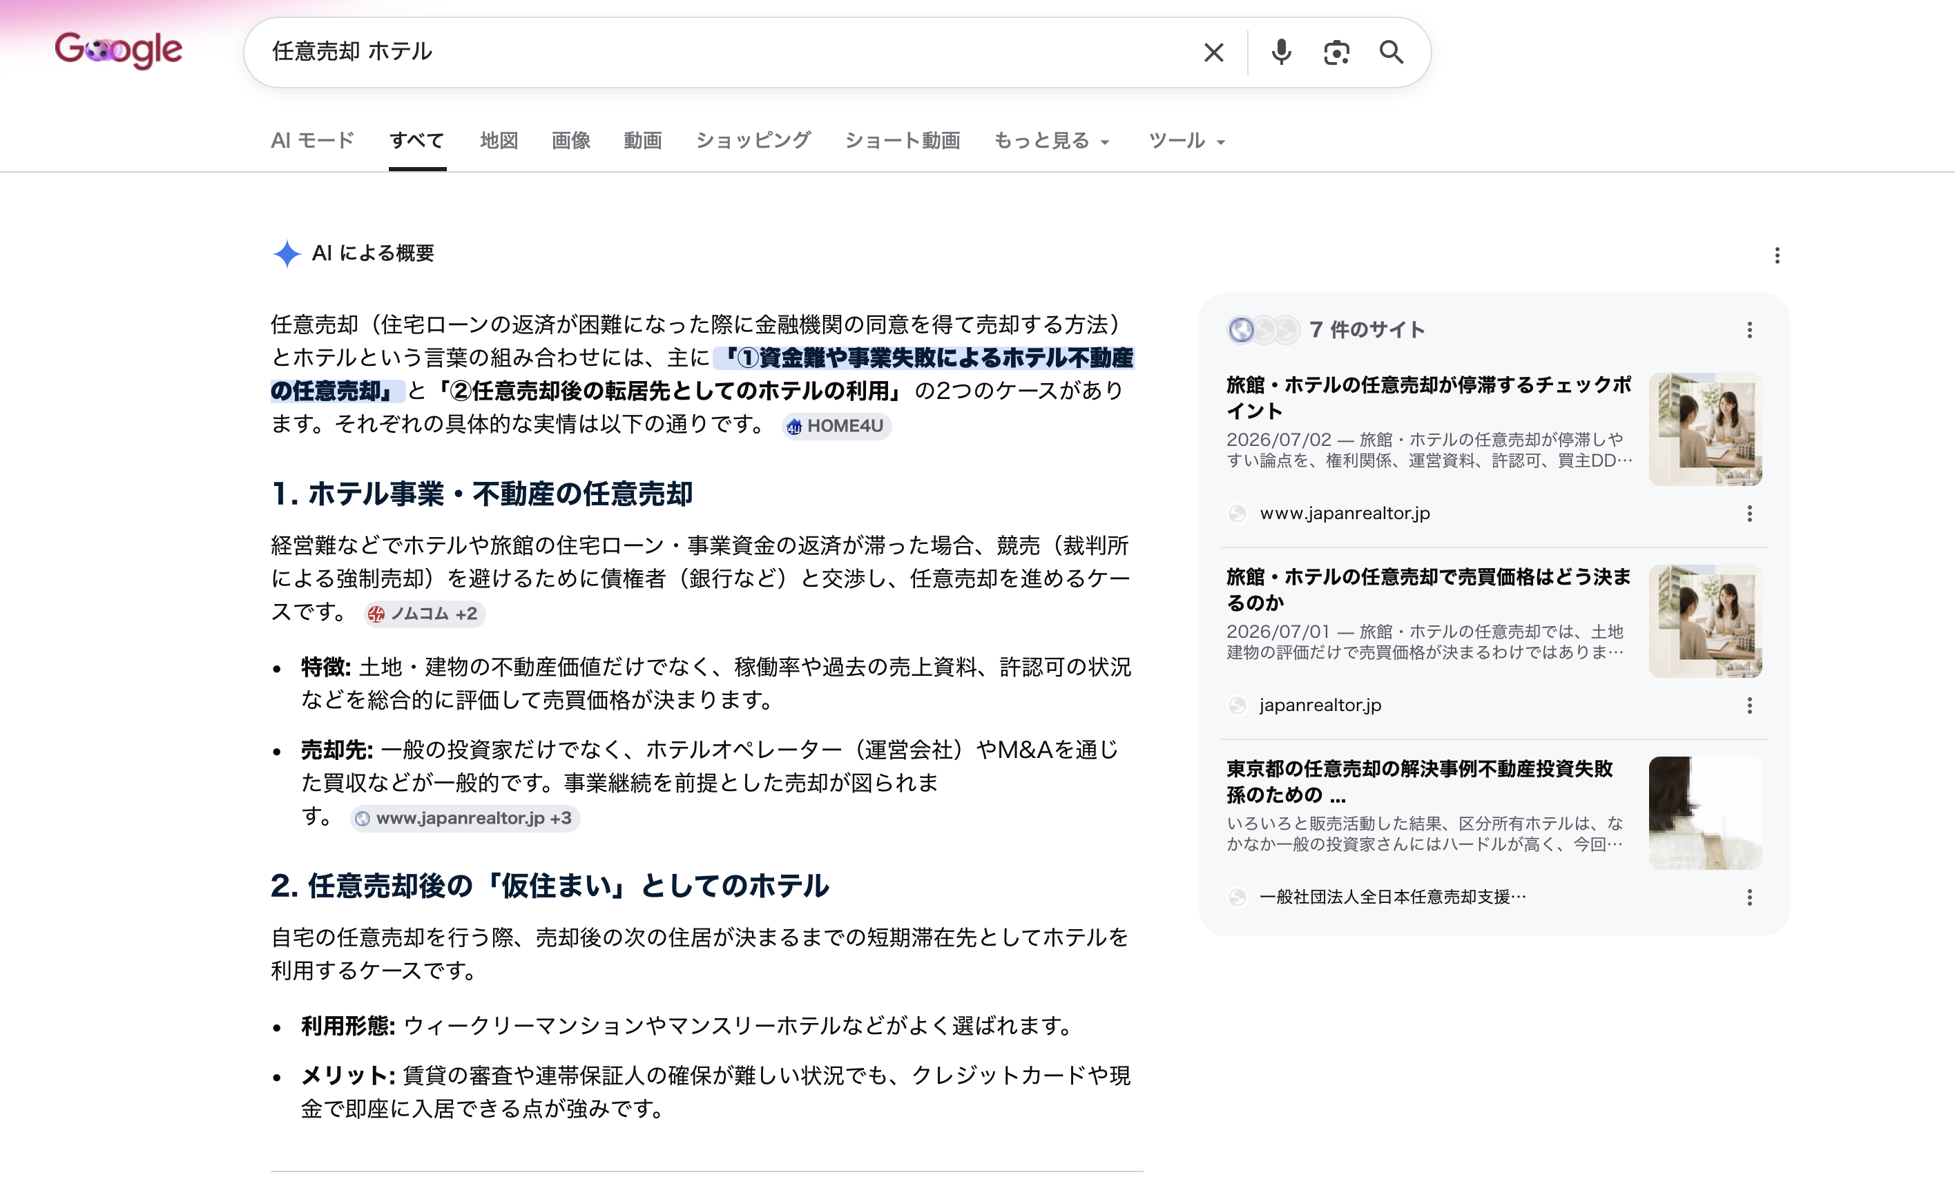Open www.japanrealtor.jp source link

coord(1345,513)
